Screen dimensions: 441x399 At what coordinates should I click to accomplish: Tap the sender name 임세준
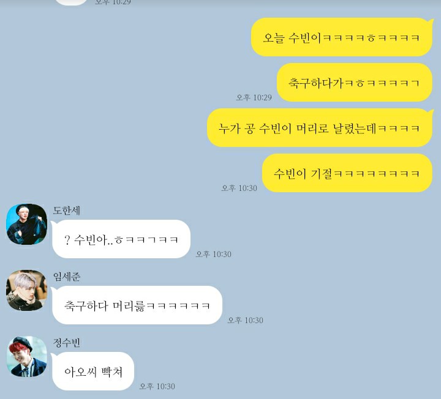click(x=67, y=277)
